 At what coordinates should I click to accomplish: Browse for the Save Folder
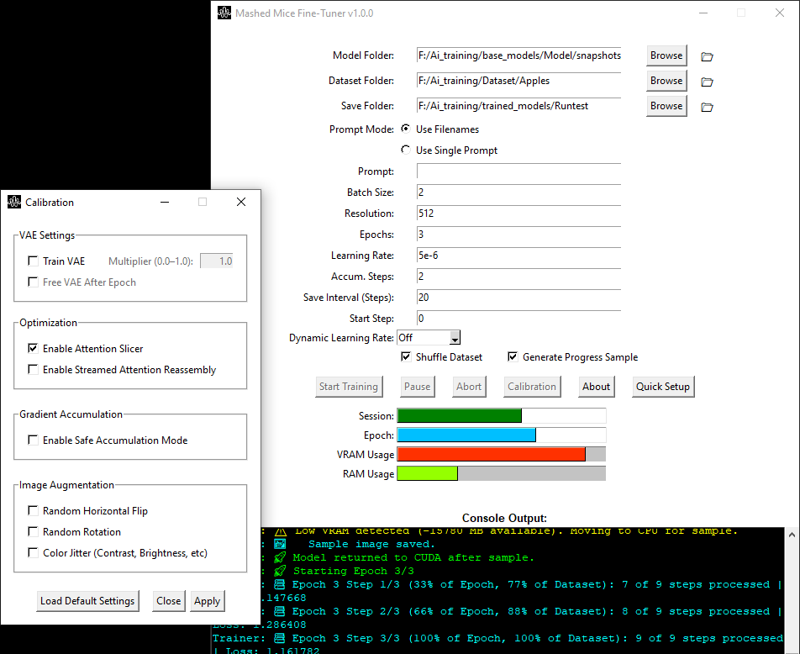666,106
